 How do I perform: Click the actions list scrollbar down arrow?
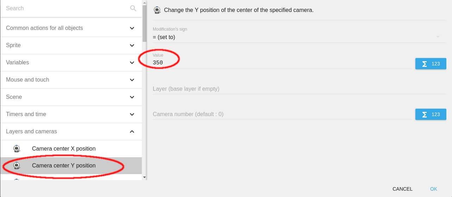144,178
